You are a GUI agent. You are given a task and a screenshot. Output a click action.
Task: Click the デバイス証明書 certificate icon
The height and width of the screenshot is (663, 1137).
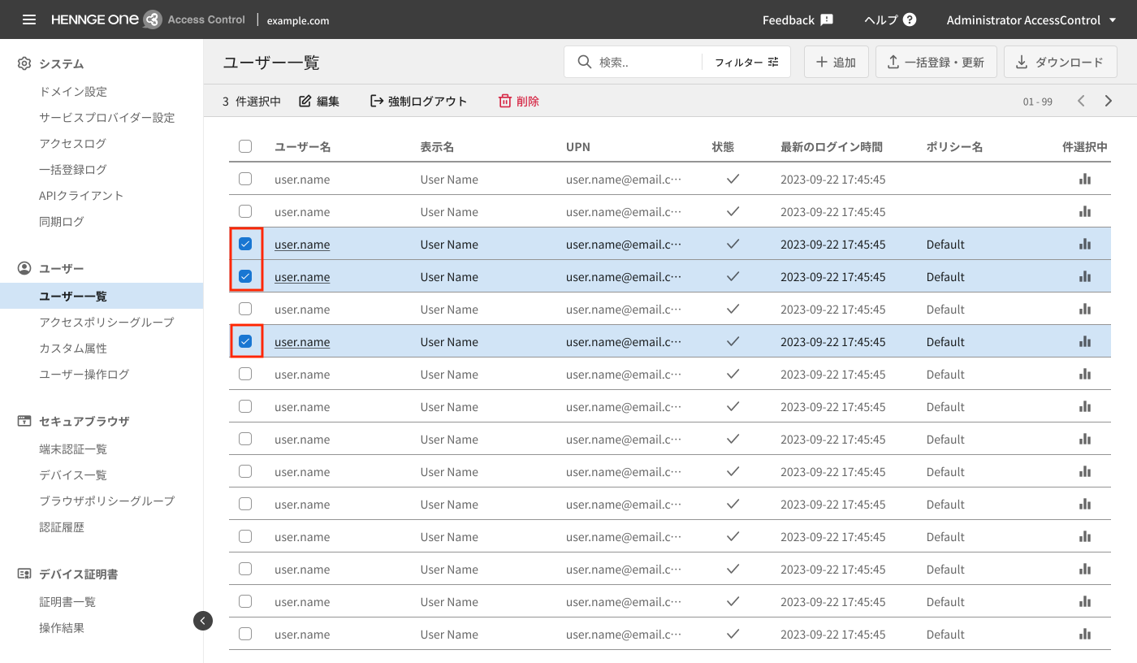coord(24,574)
